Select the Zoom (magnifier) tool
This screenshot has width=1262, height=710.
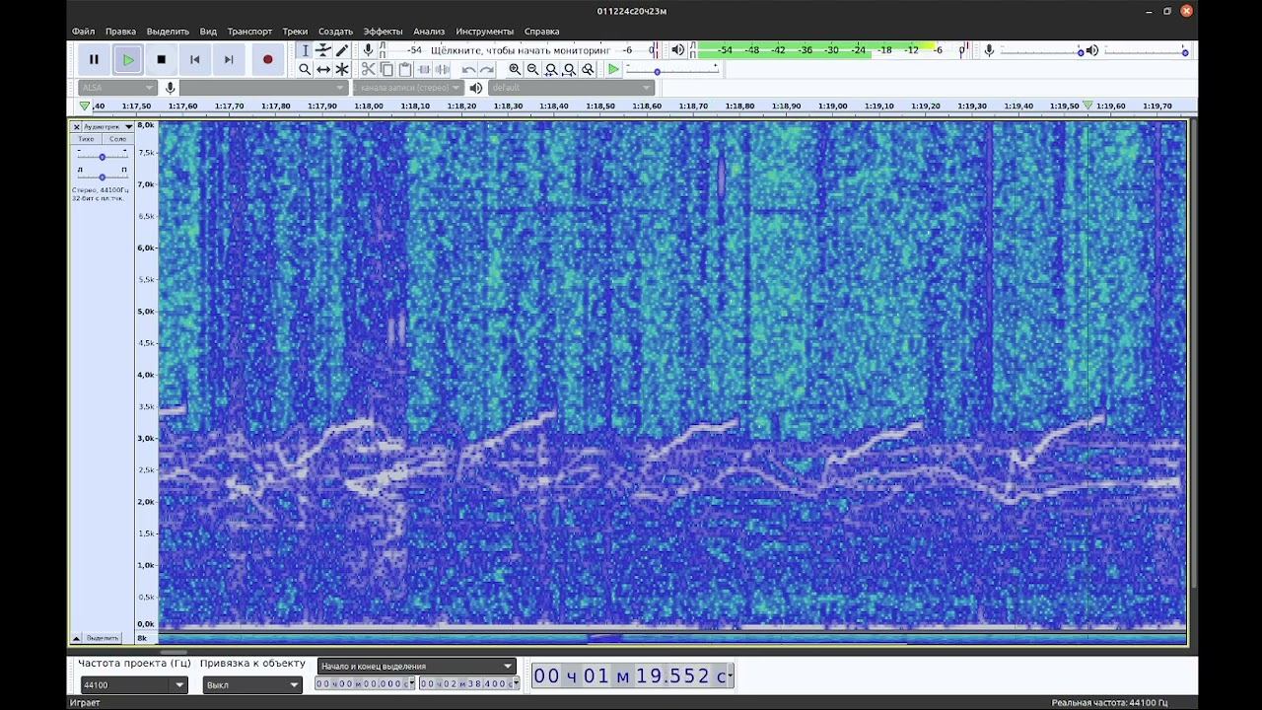coord(305,69)
